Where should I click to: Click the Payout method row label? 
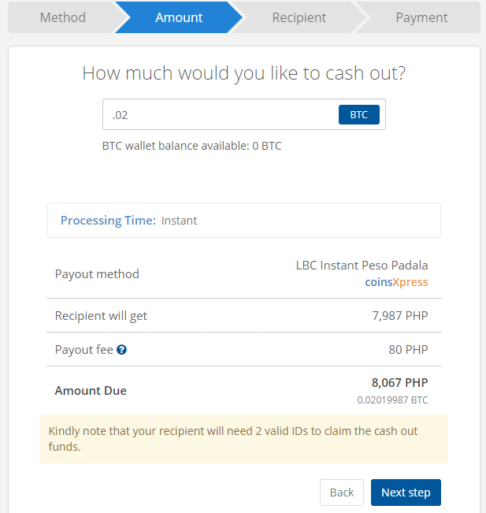97,274
